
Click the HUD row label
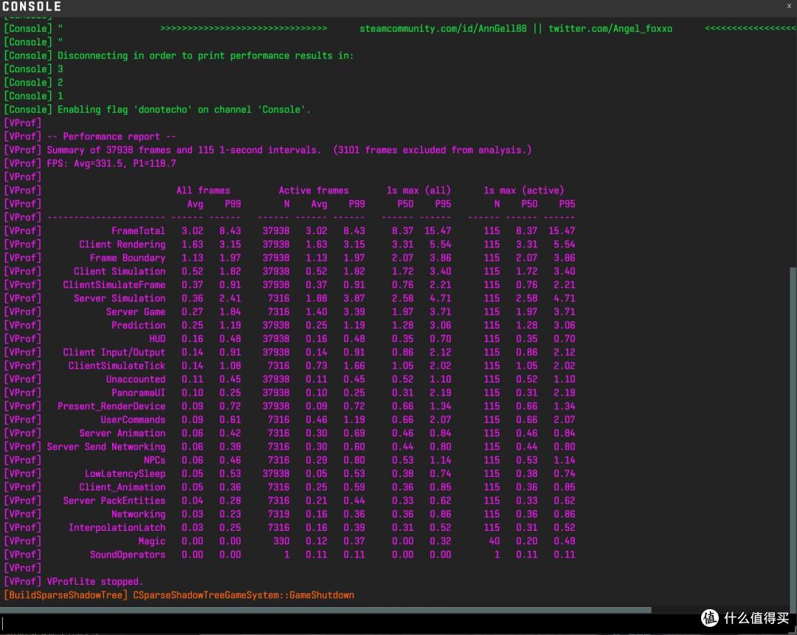click(157, 339)
